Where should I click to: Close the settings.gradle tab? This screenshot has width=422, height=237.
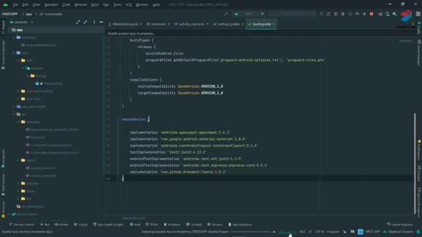243,24
